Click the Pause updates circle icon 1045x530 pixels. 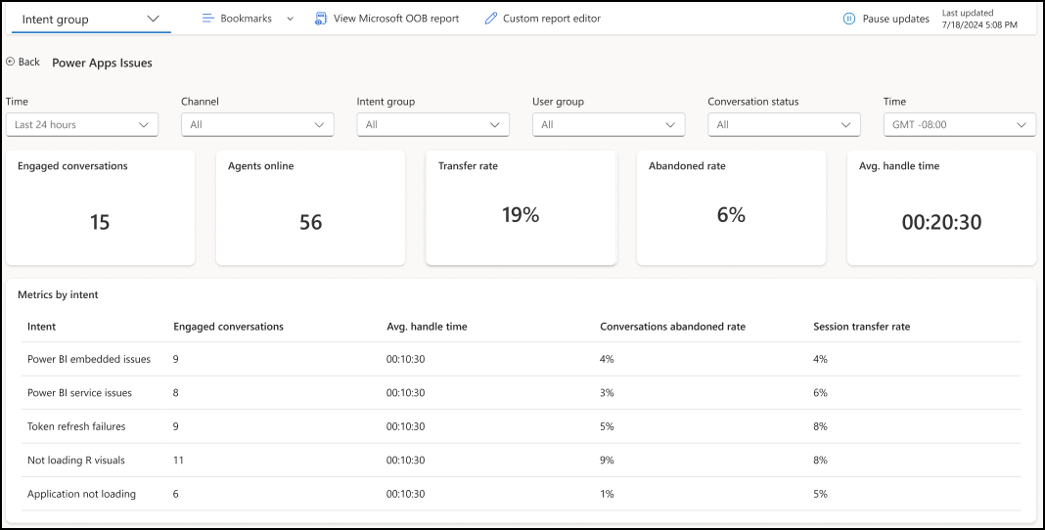coord(849,19)
